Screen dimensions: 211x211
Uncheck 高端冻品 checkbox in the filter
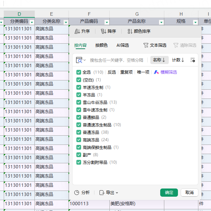coord(79,140)
